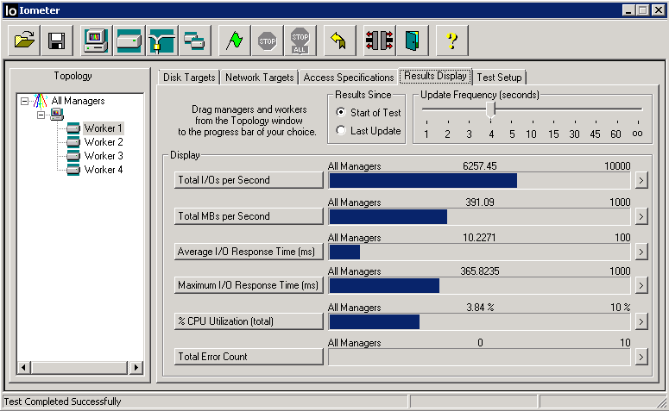Image resolution: width=669 pixels, height=411 pixels.
Task: Open the Access Specifications tab
Action: 349,78
